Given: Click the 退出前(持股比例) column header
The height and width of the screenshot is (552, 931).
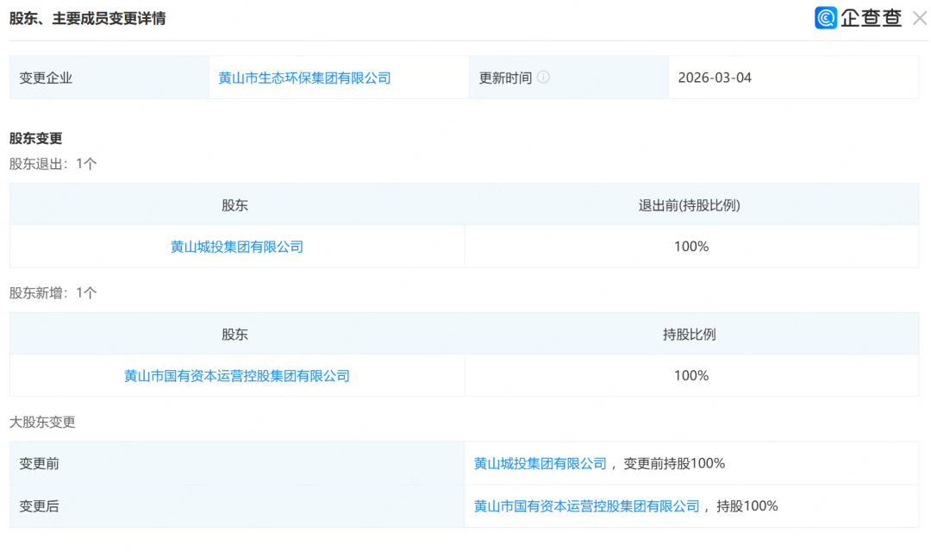Looking at the screenshot, I should pyautogui.click(x=690, y=205).
